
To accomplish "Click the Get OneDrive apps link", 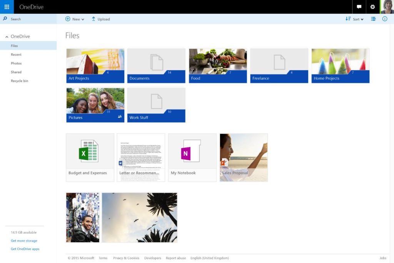I will (25, 249).
